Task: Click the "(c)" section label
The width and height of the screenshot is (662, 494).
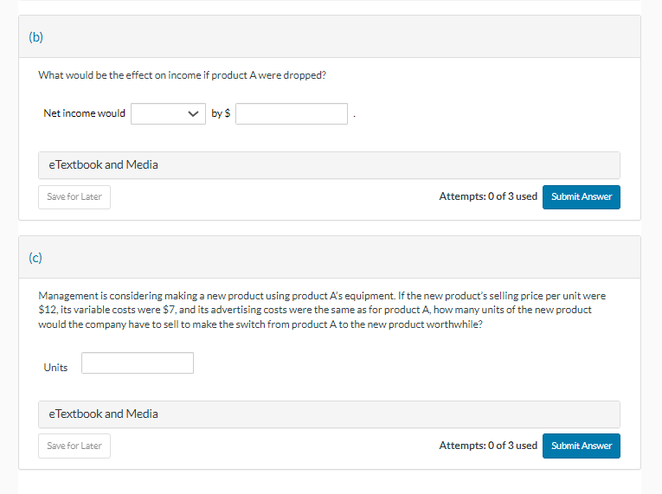Action: click(x=35, y=258)
